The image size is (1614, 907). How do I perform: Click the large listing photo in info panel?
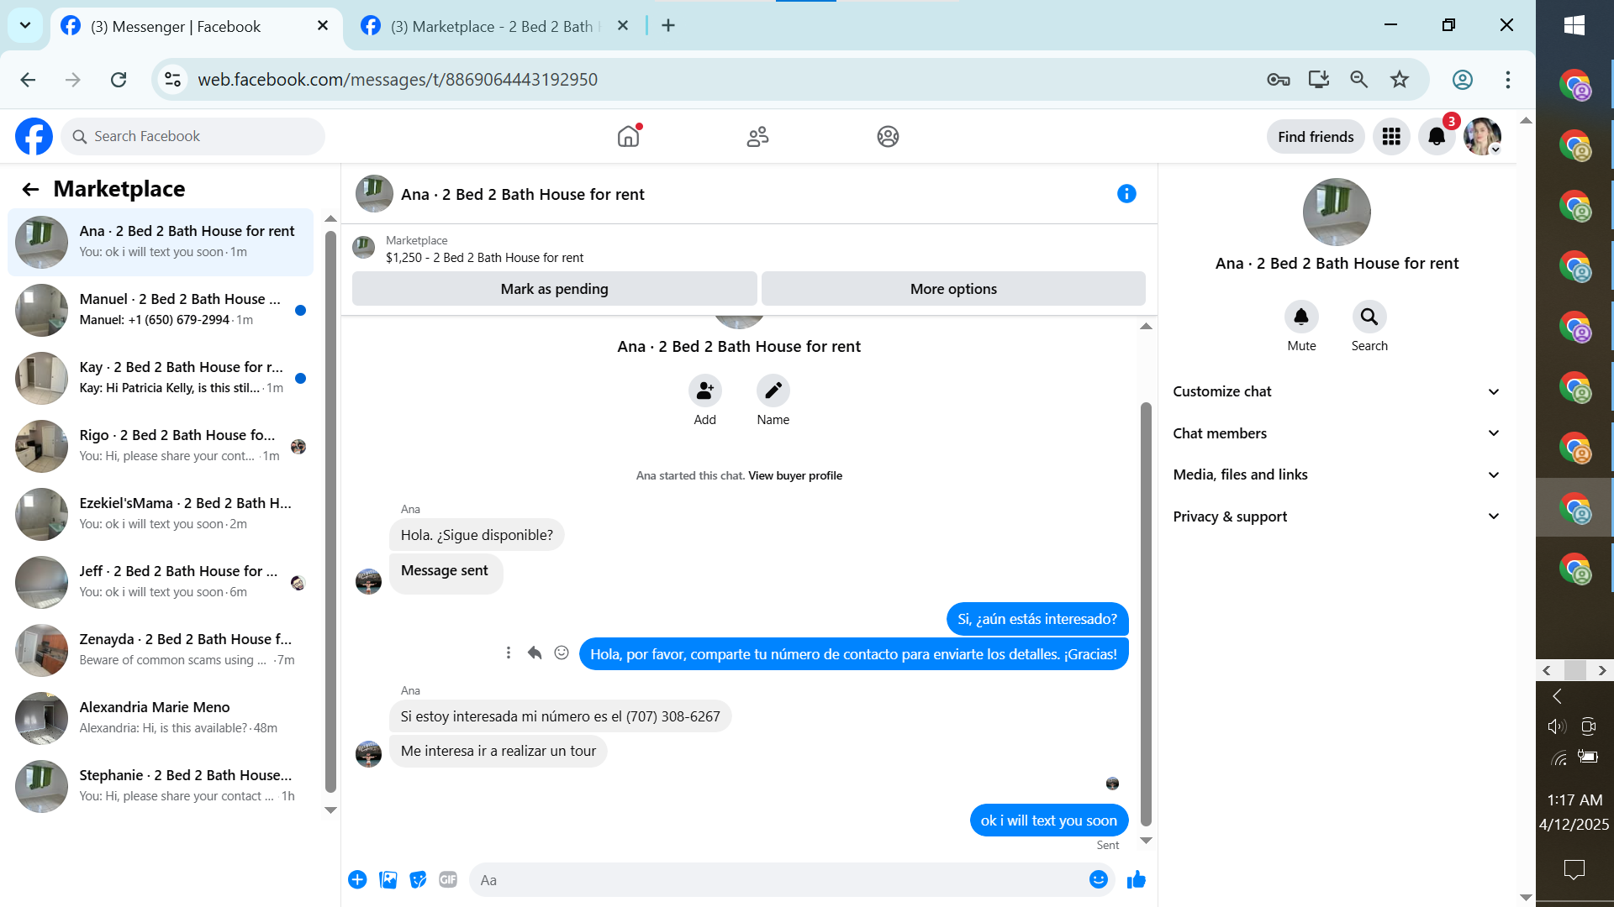click(x=1337, y=212)
